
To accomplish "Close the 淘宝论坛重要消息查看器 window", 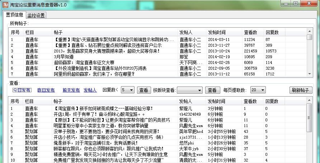I will 309,4.
